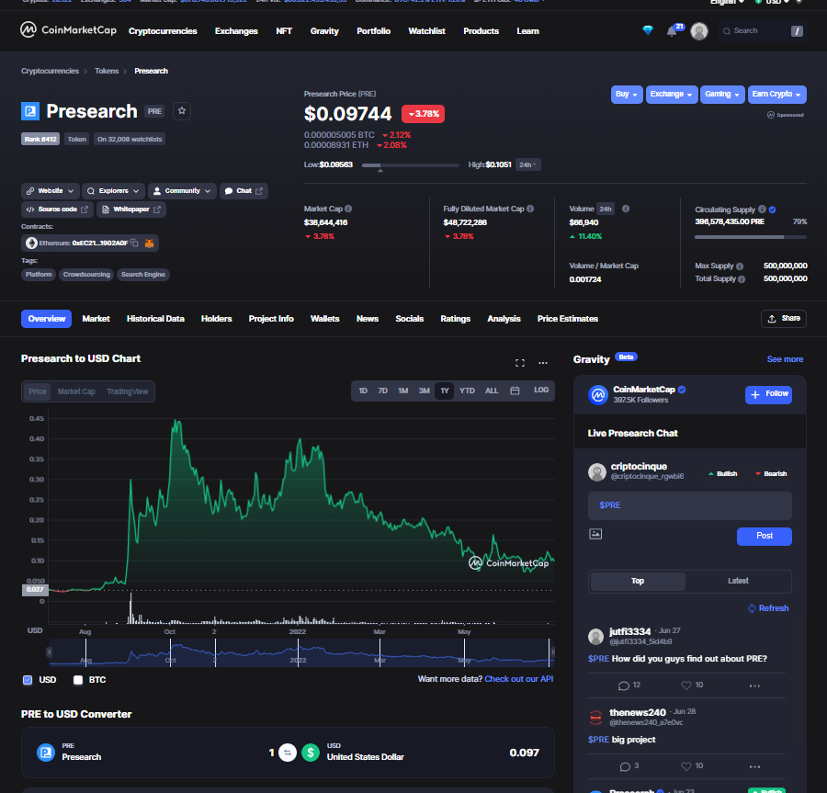Switch chart to Price view
Viewport: 827px width, 793px height.
(x=37, y=391)
